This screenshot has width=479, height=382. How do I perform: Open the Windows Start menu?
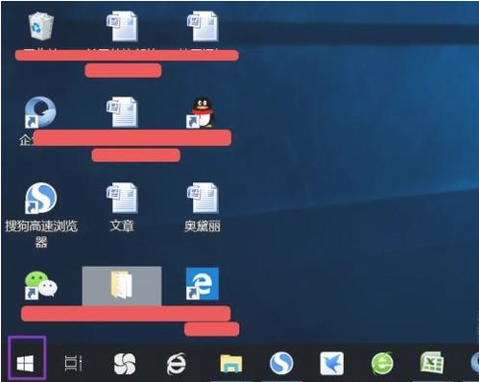coord(25,364)
